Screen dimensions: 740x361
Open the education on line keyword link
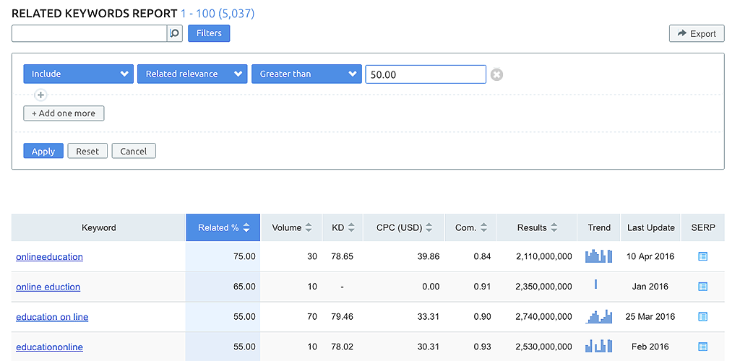52,317
